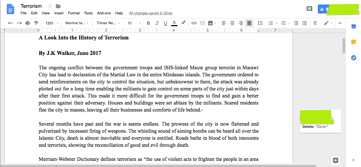The image size is (361, 167).
Task: Click heading A Look Into the History of Terrorism
Action: pos(84,38)
